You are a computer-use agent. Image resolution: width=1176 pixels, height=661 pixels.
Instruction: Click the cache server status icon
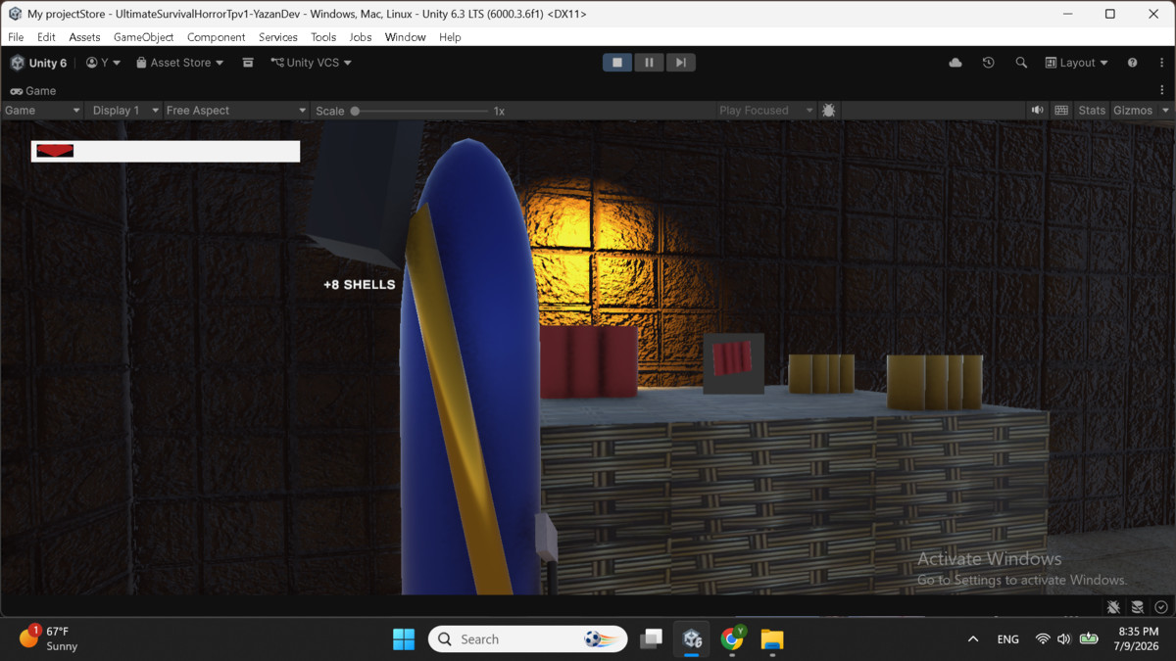coord(1137,607)
